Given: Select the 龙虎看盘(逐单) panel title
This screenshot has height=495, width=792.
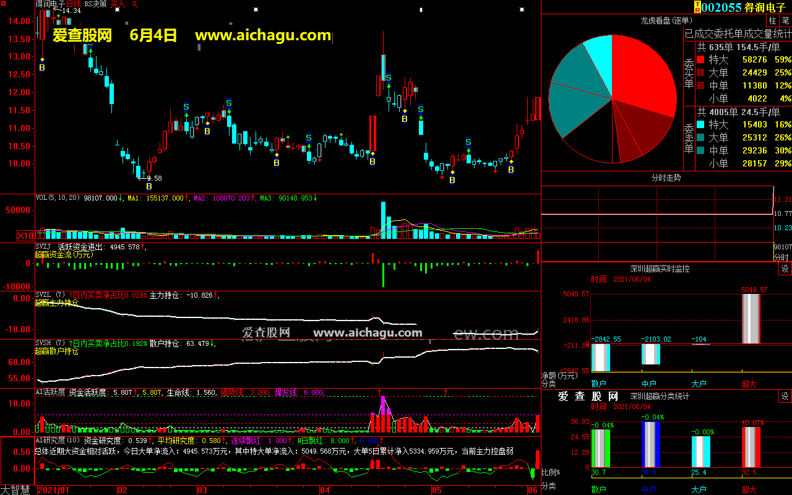Looking at the screenshot, I should 666,20.
